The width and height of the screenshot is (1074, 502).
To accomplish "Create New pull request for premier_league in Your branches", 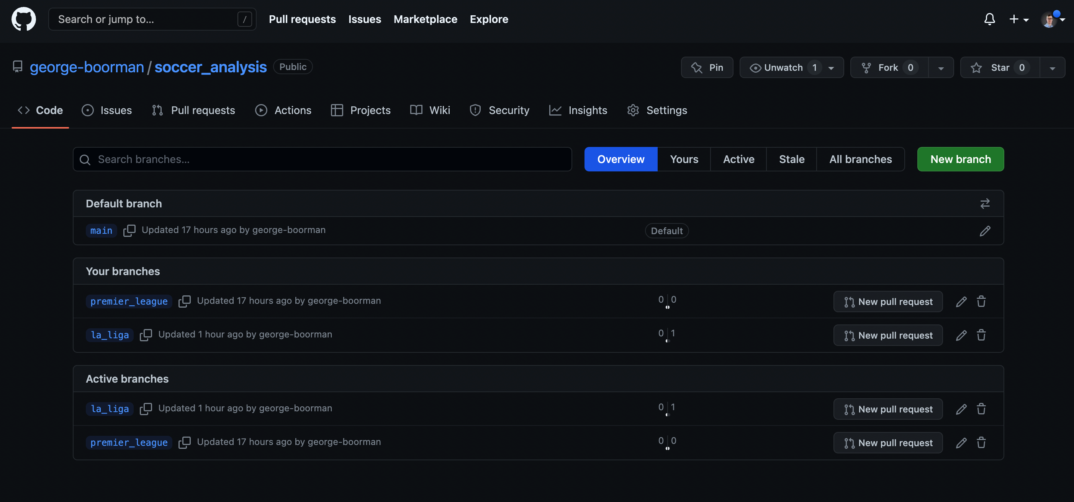I will [888, 302].
